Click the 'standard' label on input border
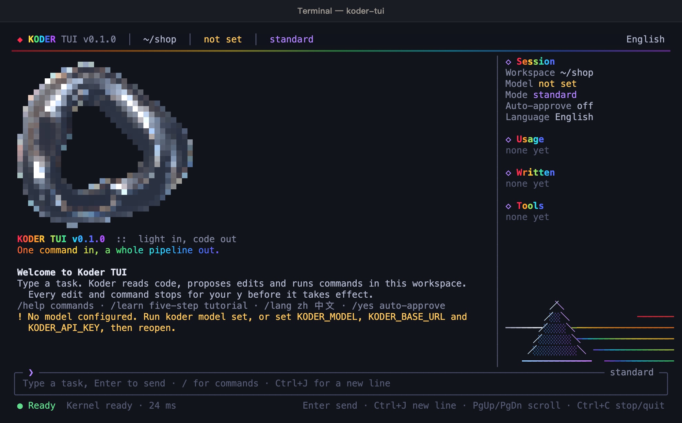Viewport: 682px width, 423px height. pyautogui.click(x=632, y=372)
